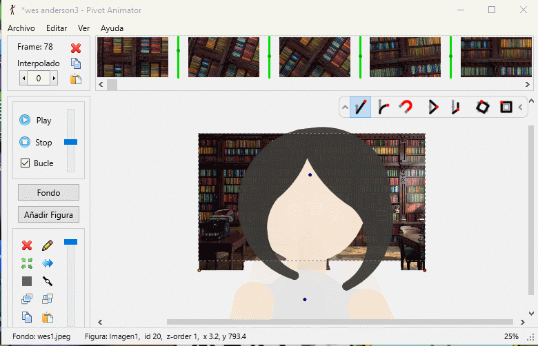Grab blue handle on character's torso
The height and width of the screenshot is (346, 538).
(305, 299)
